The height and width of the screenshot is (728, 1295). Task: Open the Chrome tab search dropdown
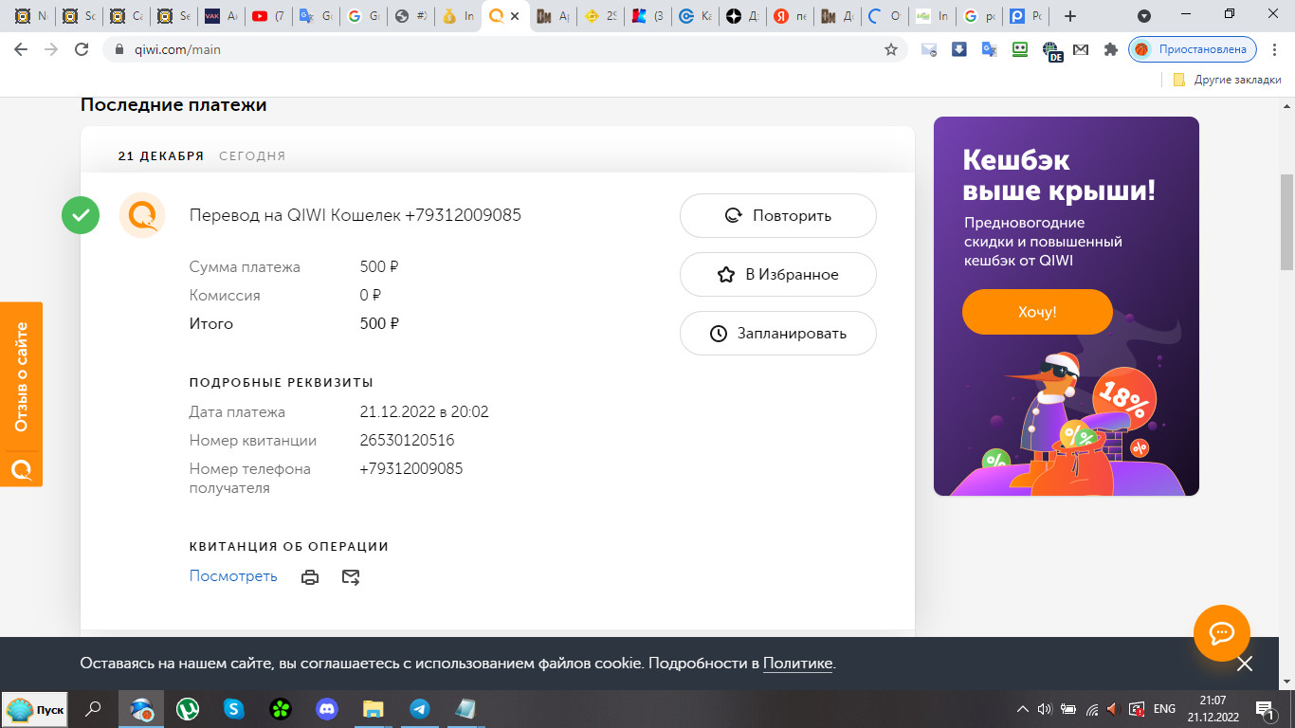coord(1144,16)
